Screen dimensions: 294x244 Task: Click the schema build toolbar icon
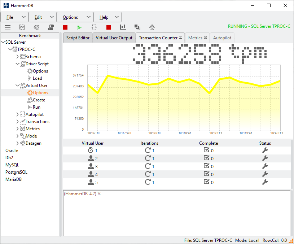pyautogui.click(x=22, y=27)
